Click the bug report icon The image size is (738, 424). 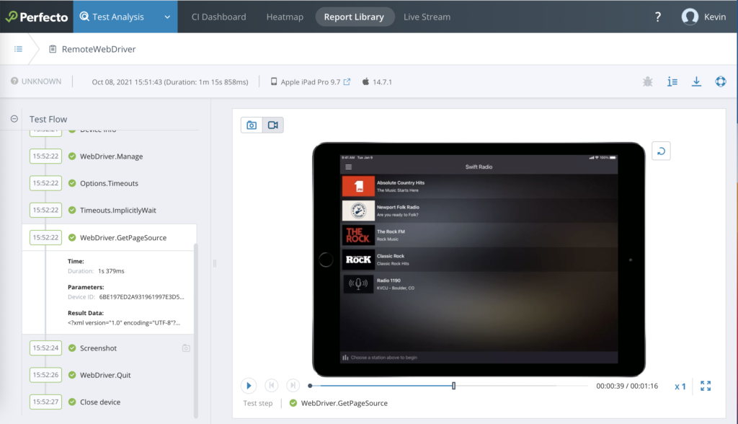(648, 81)
